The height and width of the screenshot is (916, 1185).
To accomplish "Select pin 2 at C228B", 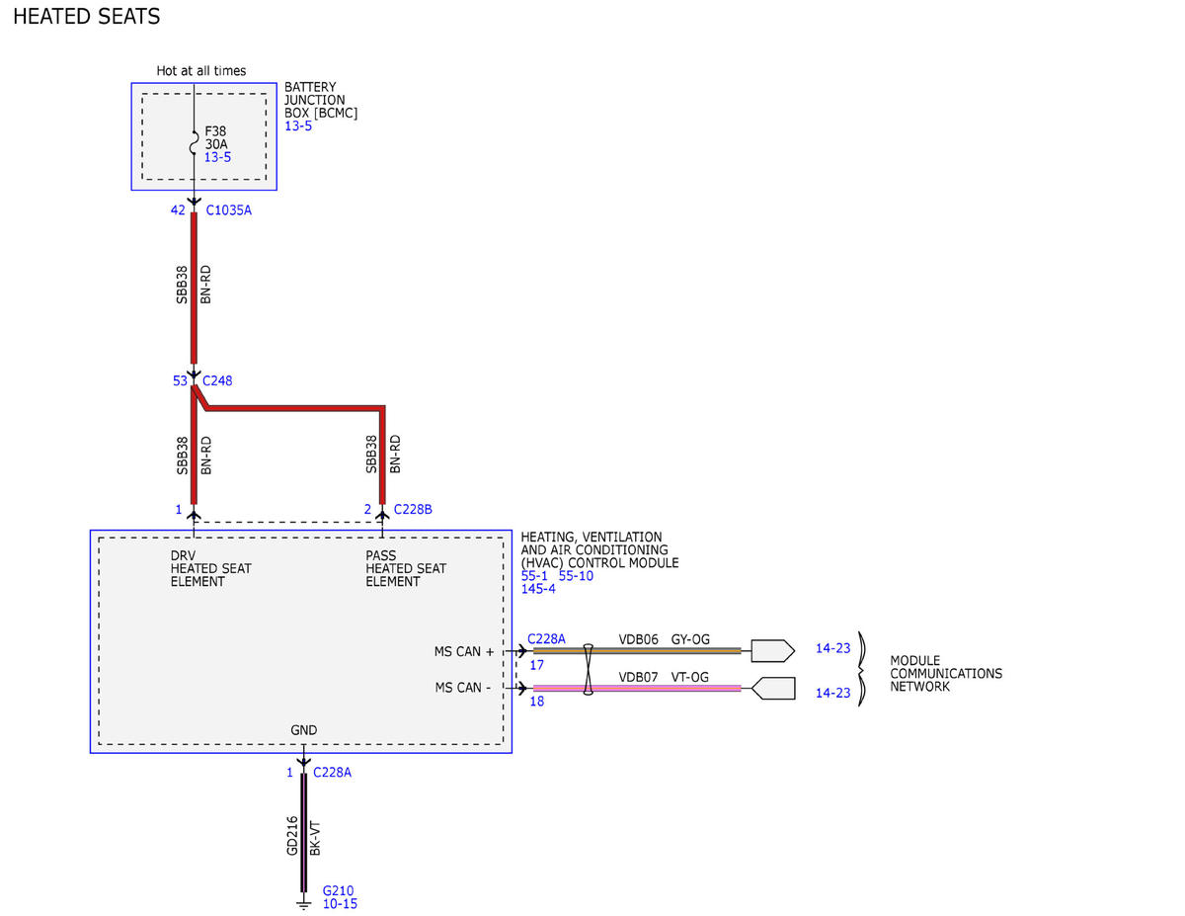I will [x=367, y=510].
